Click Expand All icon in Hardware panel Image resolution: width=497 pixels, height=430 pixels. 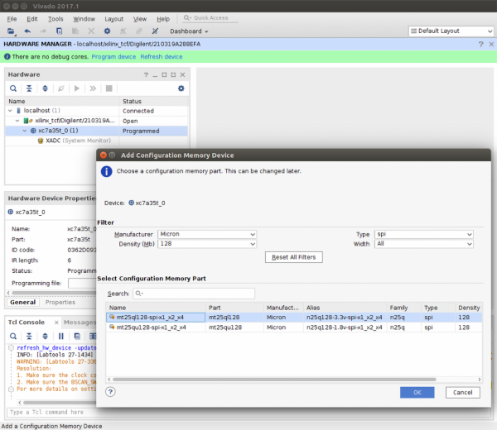(x=45, y=88)
